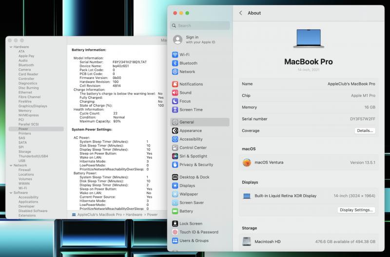
Task: Select Disabled Software in sidebar
Action: pos(33,211)
